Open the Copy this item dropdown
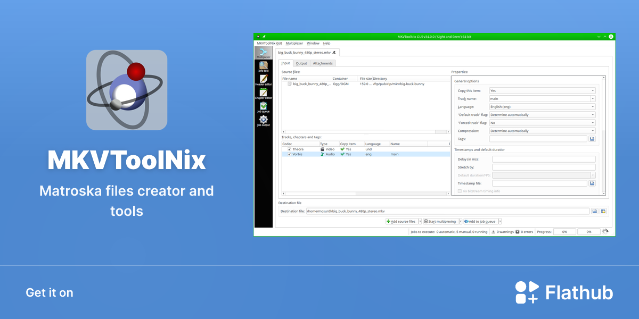This screenshot has width=639, height=319. point(542,91)
